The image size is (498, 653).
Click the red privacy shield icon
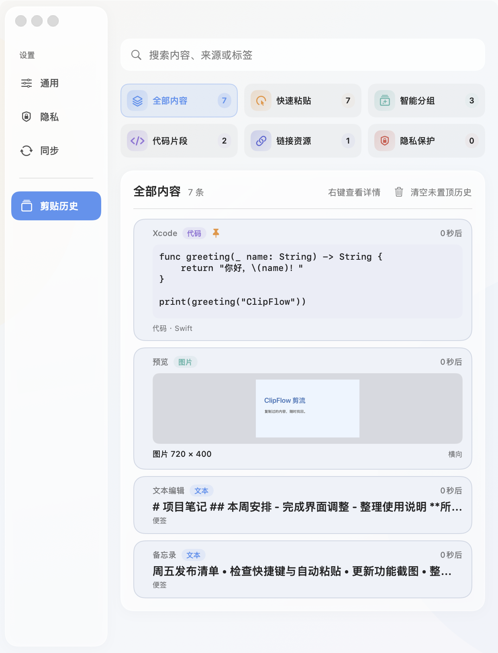pyautogui.click(x=385, y=141)
